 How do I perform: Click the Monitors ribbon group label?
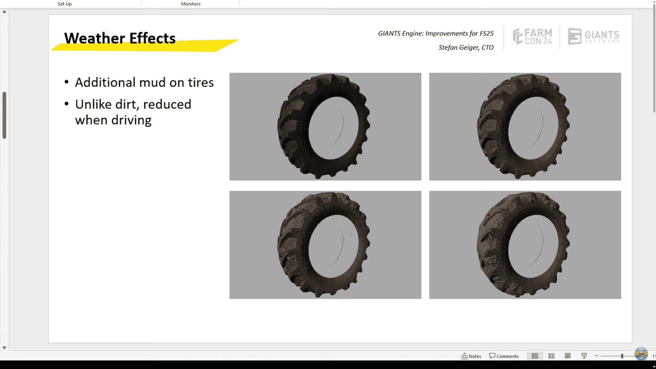[x=191, y=4]
